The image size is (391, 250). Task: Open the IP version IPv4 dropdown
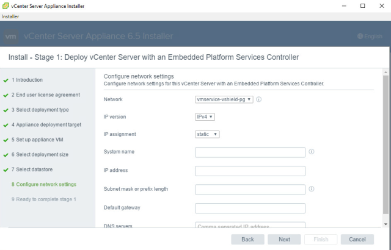[x=205, y=116]
